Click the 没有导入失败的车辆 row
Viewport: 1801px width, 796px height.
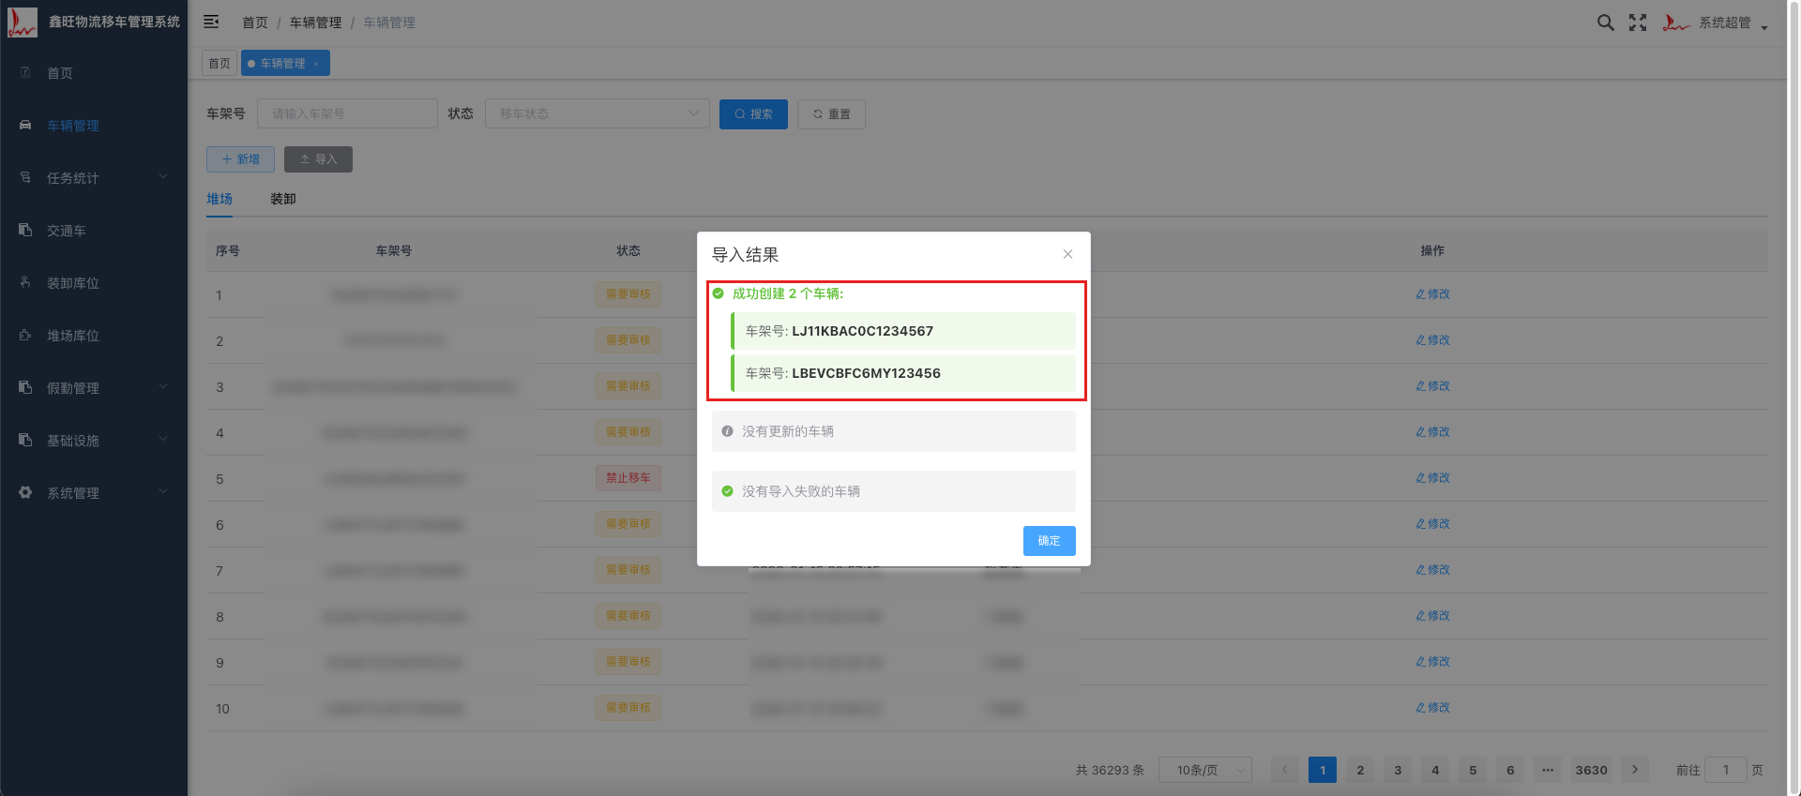coord(894,491)
